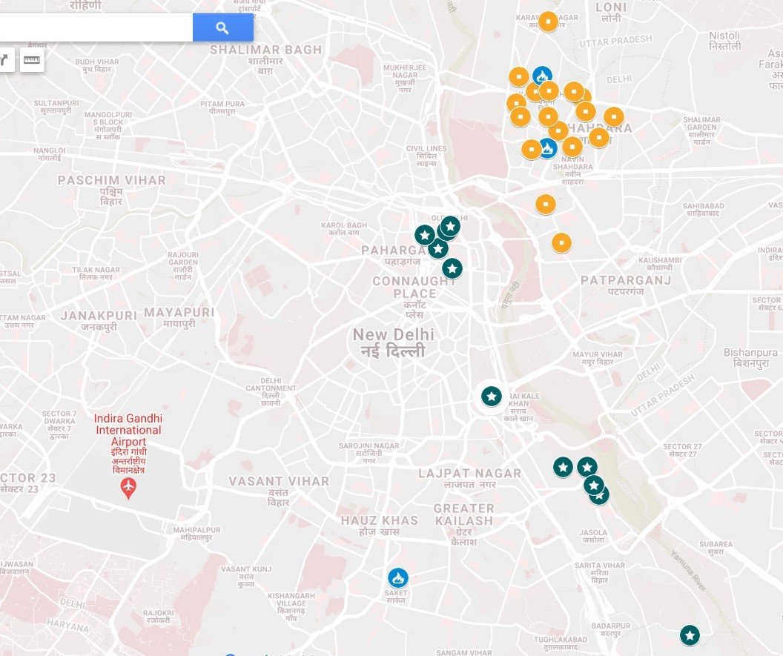Open the blue fire marker at Saket
Viewport: 783px width, 656px height.
(398, 577)
